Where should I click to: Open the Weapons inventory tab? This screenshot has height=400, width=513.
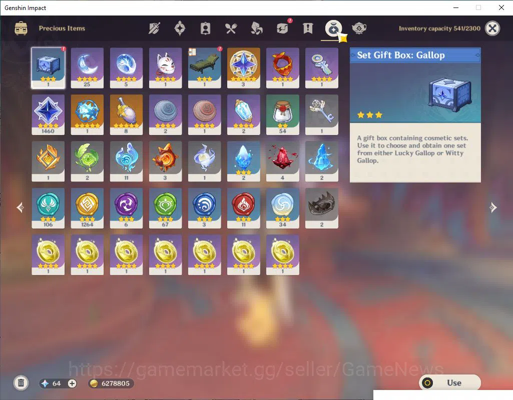pyautogui.click(x=154, y=28)
